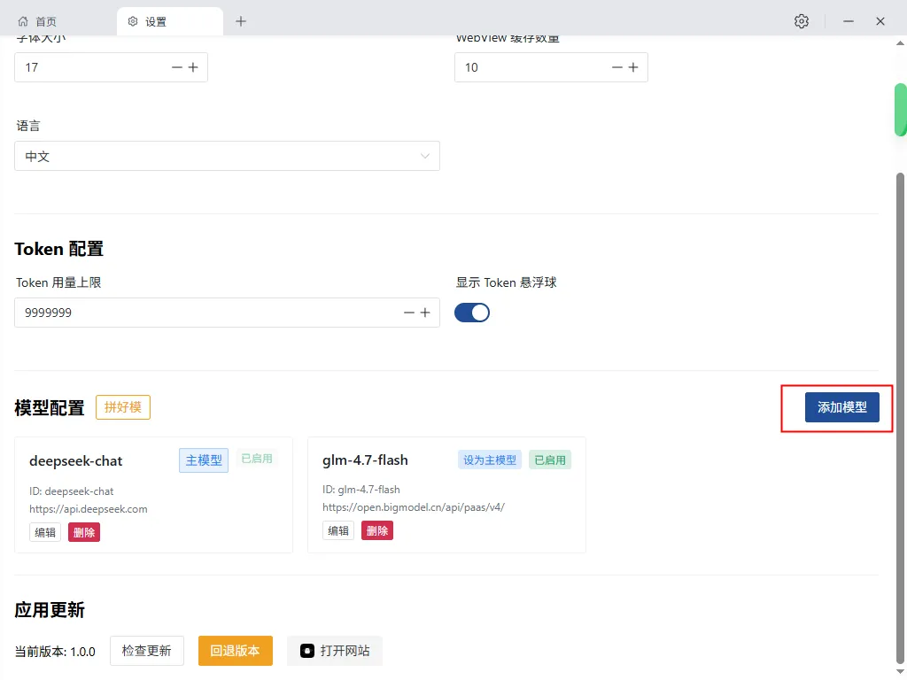The image size is (907, 680).
Task: Click the Token usage limit input field
Action: (x=204, y=313)
